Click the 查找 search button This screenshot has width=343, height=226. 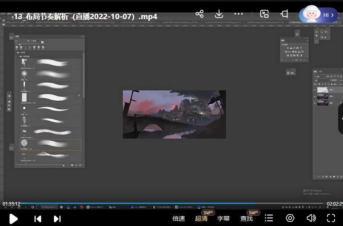coord(247,218)
